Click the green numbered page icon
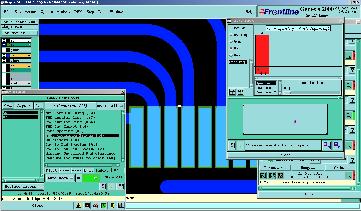This screenshot has height=211, width=361. click(104, 206)
